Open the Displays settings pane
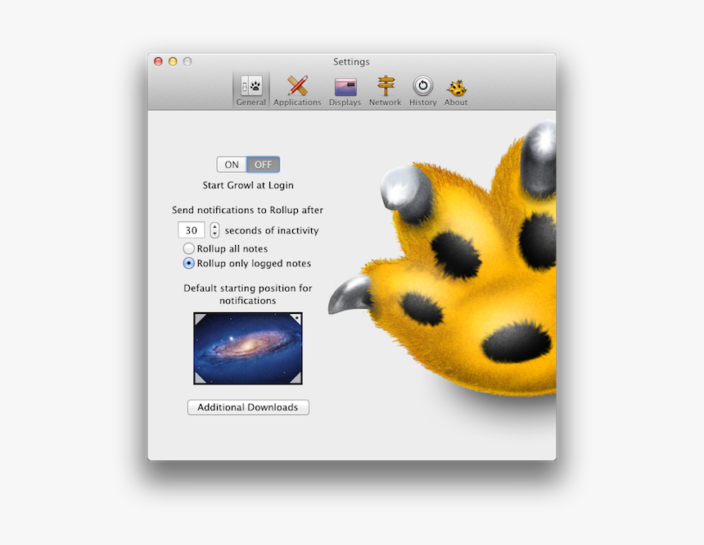Screen dimensions: 704x545 point(345,88)
